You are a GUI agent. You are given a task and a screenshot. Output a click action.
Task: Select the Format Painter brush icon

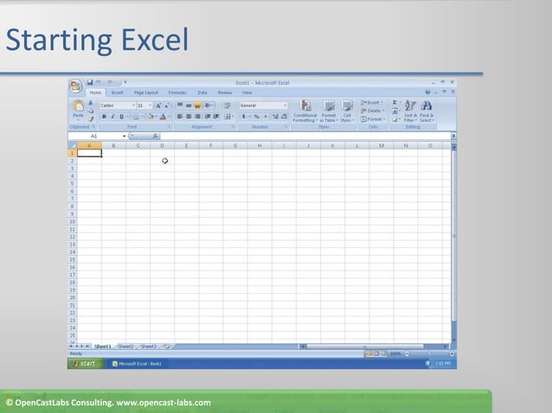click(91, 119)
